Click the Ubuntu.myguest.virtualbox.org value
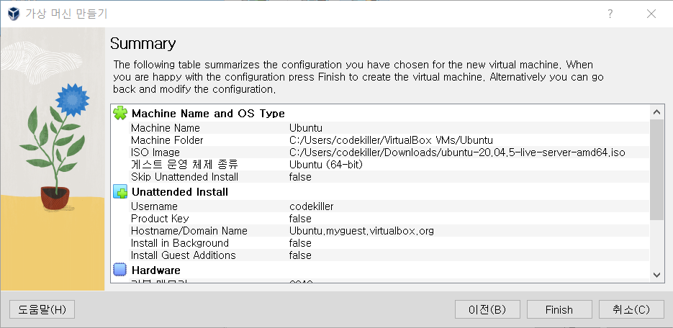This screenshot has width=673, height=328. [x=361, y=231]
